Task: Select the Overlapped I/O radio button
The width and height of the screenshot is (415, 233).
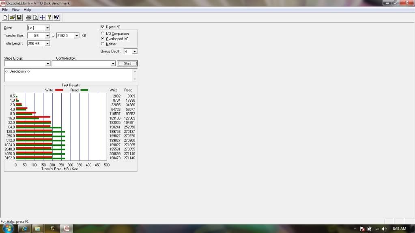Action: pos(102,38)
